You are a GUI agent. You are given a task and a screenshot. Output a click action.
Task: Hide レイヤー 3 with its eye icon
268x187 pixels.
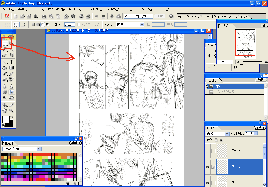tap(208, 167)
